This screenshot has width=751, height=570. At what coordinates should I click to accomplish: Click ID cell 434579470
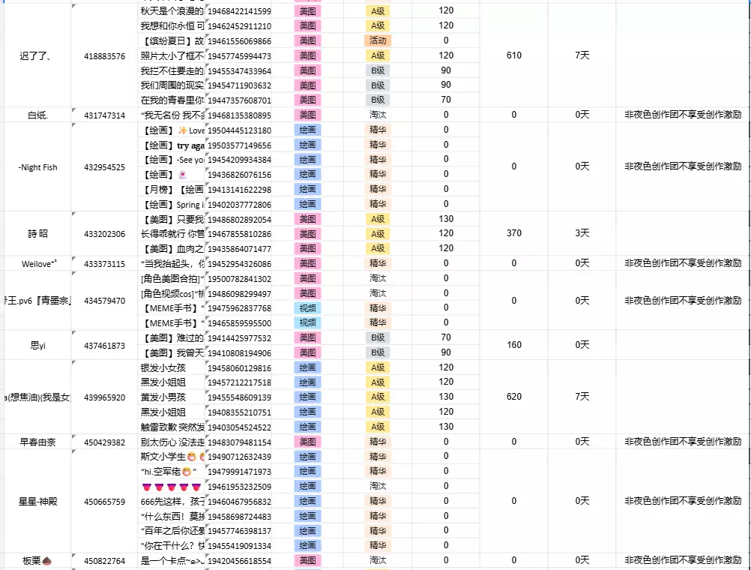click(104, 301)
